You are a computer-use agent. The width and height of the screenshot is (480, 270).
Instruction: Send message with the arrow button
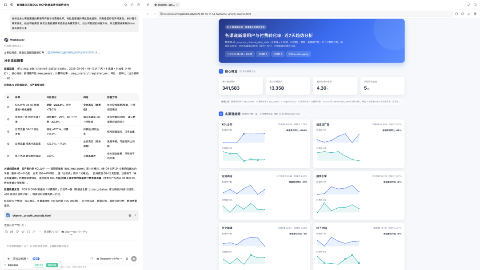point(134,259)
